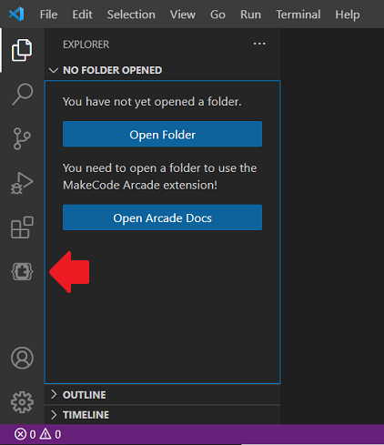
Task: Click the errors count in status bar
Action: click(x=25, y=434)
